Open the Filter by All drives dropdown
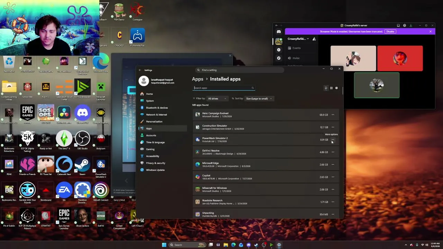Viewport: 443px width, 249px height. [217, 99]
